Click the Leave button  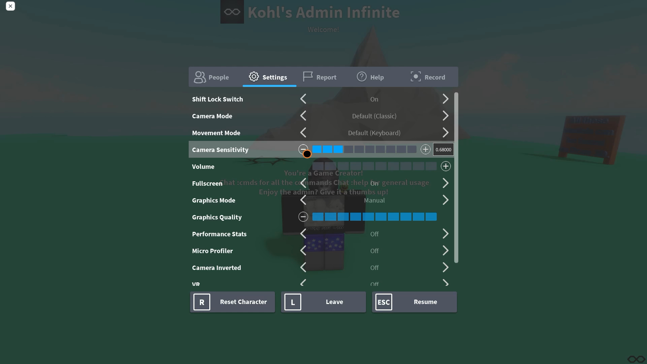coord(323,302)
